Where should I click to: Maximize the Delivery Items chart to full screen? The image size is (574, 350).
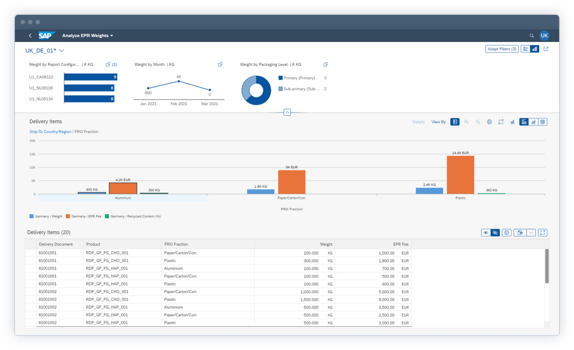500,121
